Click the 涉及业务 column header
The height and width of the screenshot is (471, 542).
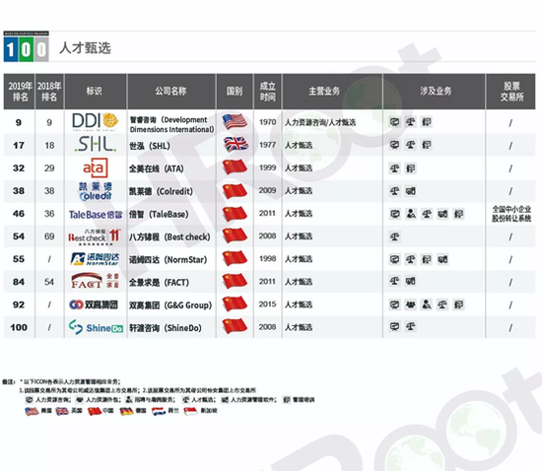(x=435, y=92)
